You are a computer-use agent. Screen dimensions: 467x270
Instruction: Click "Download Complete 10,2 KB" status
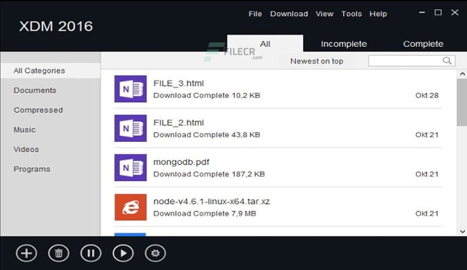pyautogui.click(x=207, y=95)
